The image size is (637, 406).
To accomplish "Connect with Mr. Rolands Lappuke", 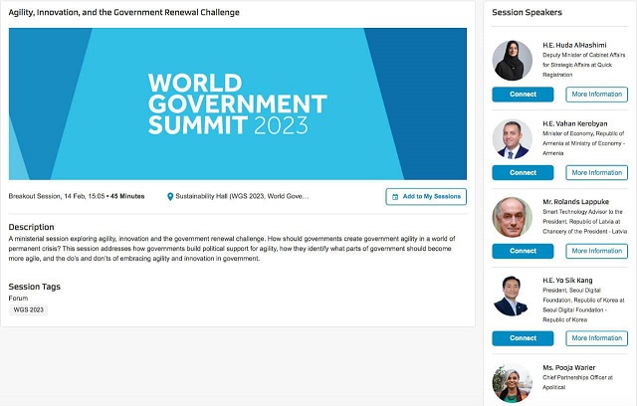I will (x=523, y=251).
